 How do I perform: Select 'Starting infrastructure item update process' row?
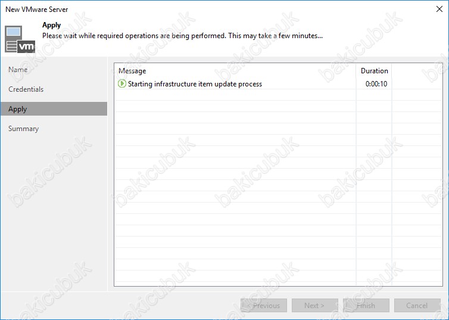[x=278, y=83]
